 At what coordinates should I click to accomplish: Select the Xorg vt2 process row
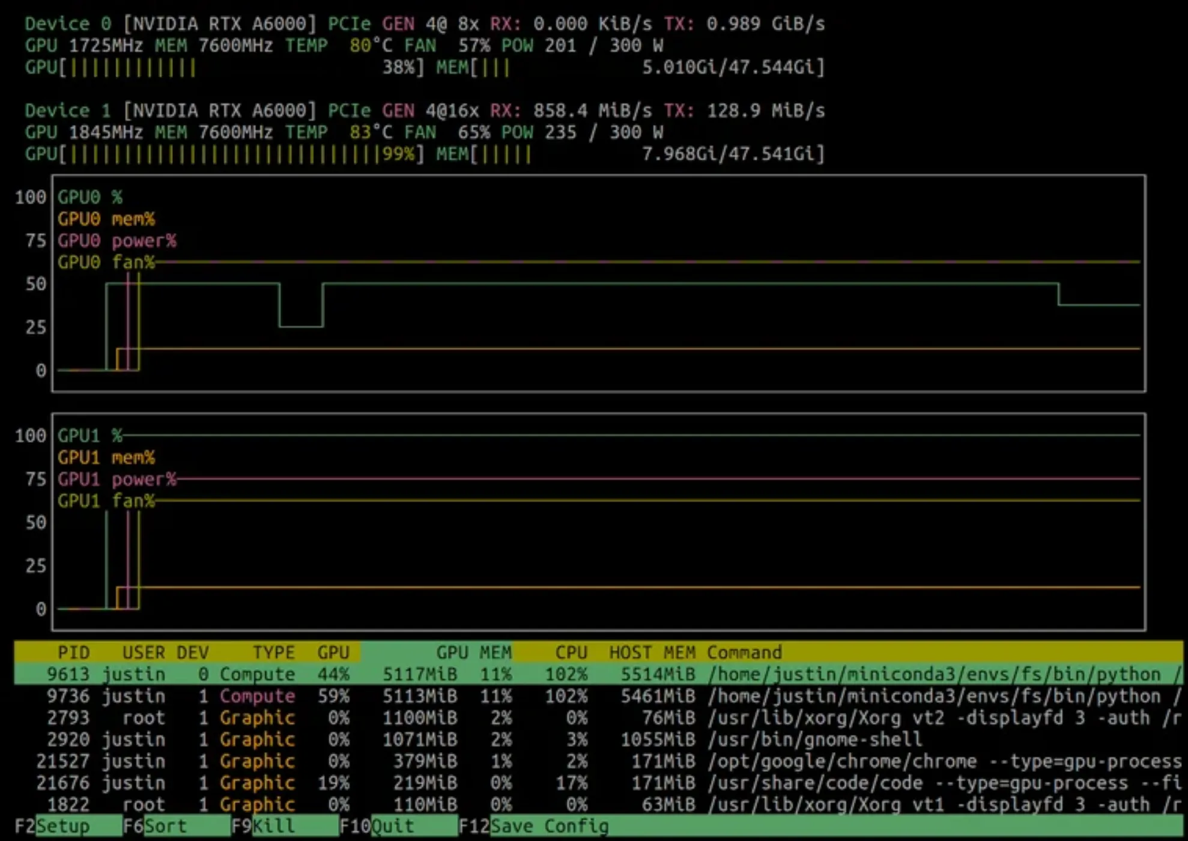360,718
